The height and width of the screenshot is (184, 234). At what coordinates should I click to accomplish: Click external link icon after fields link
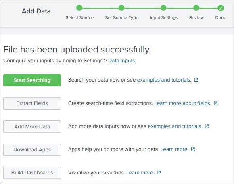click(x=216, y=103)
